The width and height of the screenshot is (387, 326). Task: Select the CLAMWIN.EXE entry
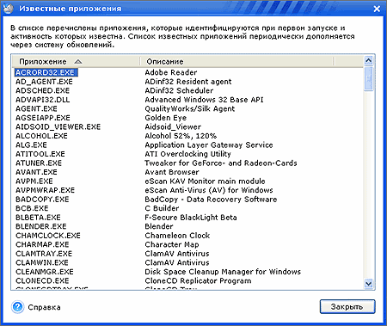42,262
